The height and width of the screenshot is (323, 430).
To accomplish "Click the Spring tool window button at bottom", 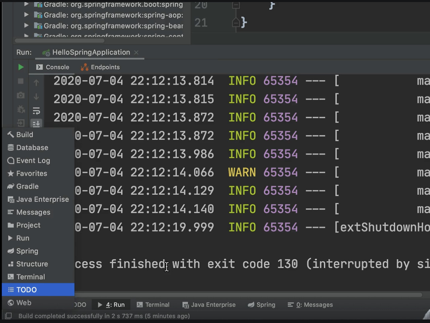I will pos(261,304).
